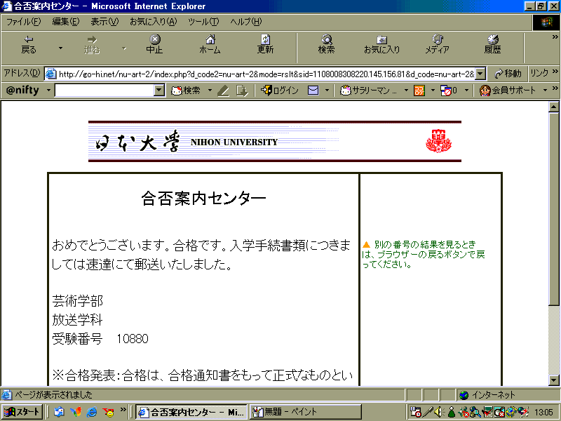This screenshot has width=561, height=421.
Task: Click the MSN butterfly quick launch icon
Action: click(76, 412)
